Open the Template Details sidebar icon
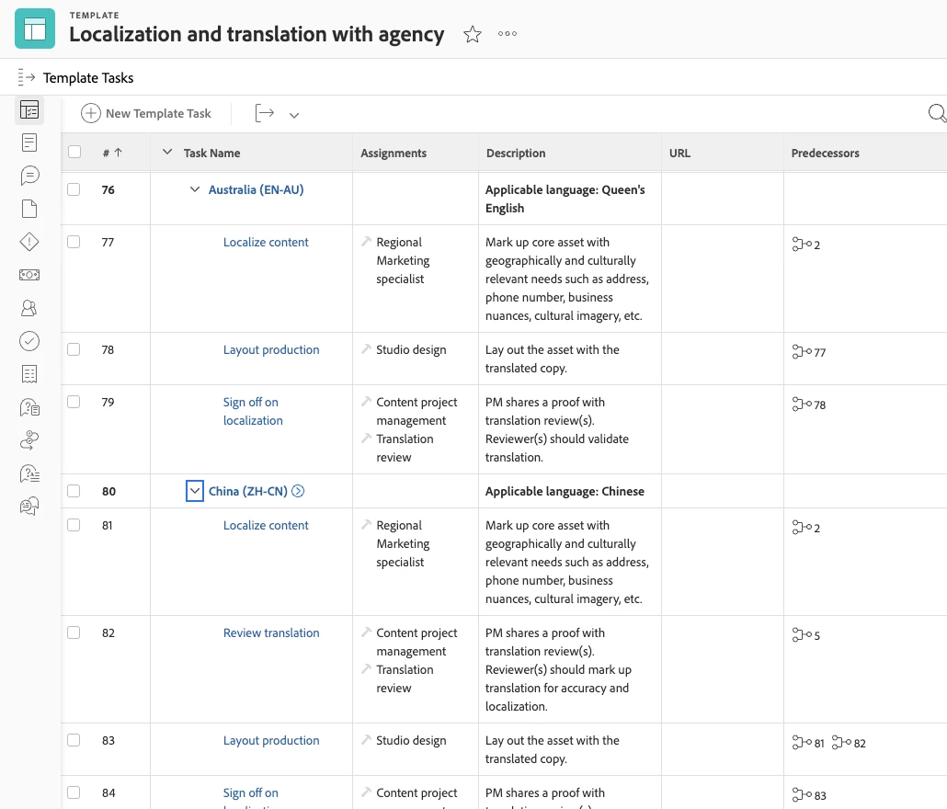Screen dimensions: 947x809 coord(29,142)
